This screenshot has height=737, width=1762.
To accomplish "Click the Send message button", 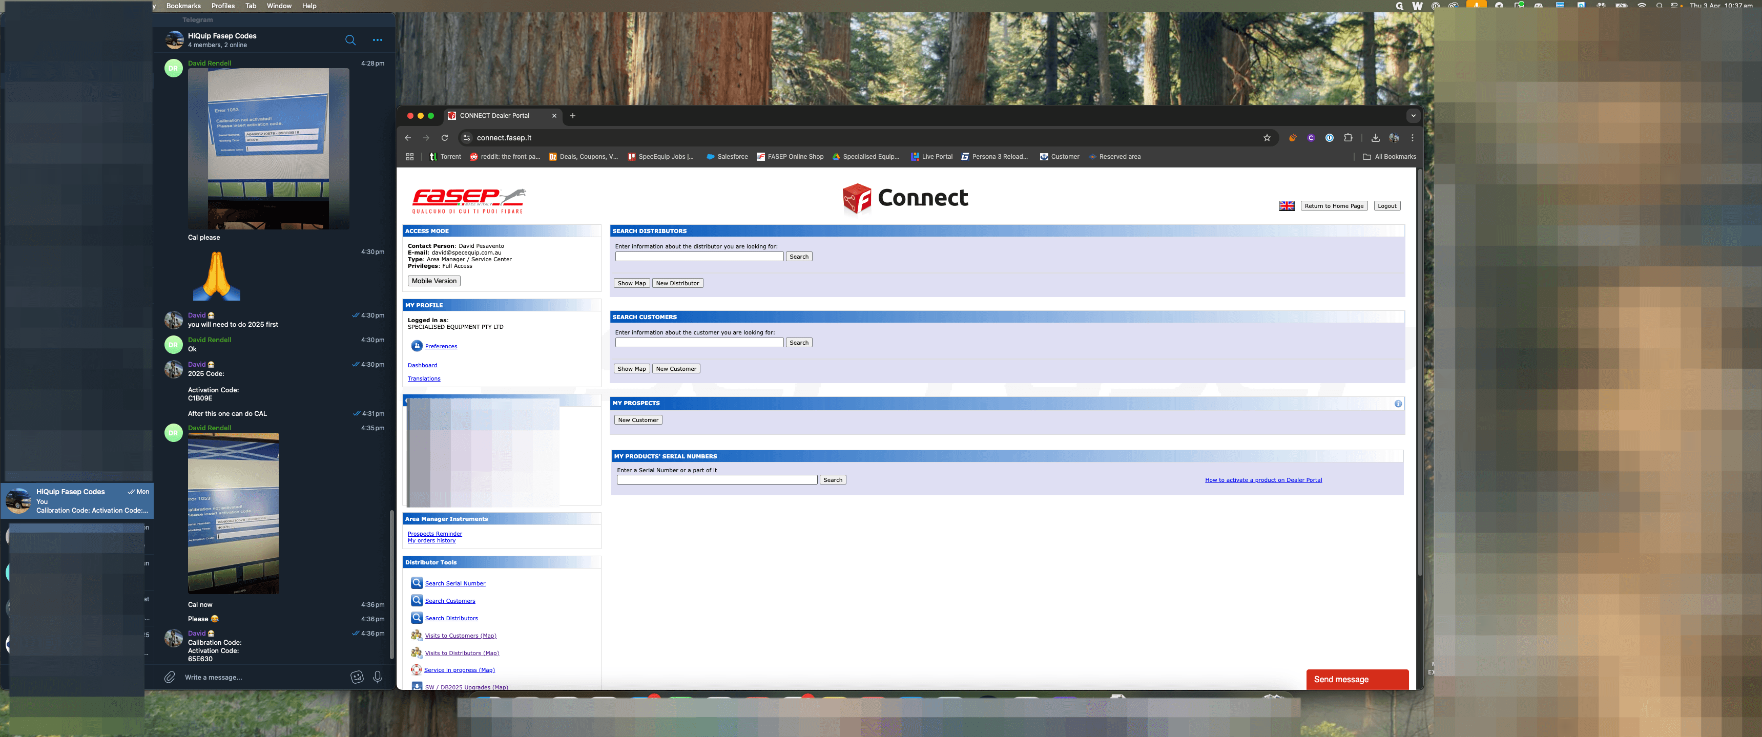I will tap(1357, 680).
